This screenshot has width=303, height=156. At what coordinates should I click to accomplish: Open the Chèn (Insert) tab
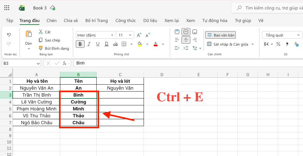point(51,21)
